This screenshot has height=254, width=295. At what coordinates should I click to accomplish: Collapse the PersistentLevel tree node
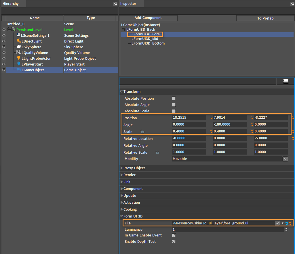9,30
